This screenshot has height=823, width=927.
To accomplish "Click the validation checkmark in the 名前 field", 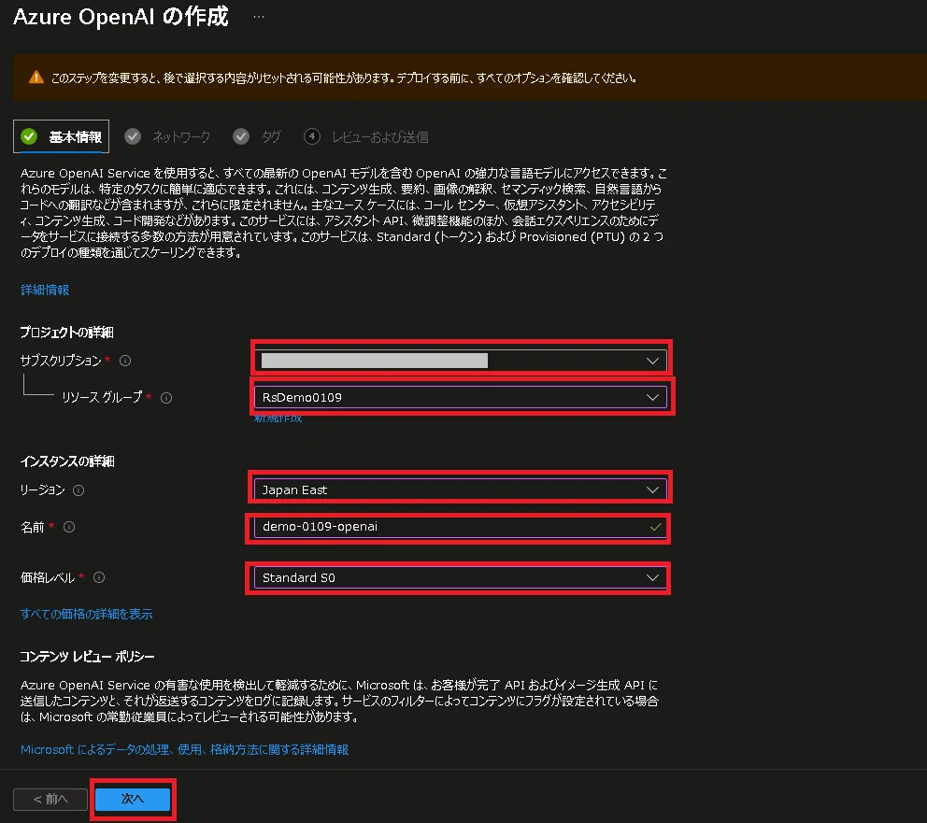I will tap(655, 527).
